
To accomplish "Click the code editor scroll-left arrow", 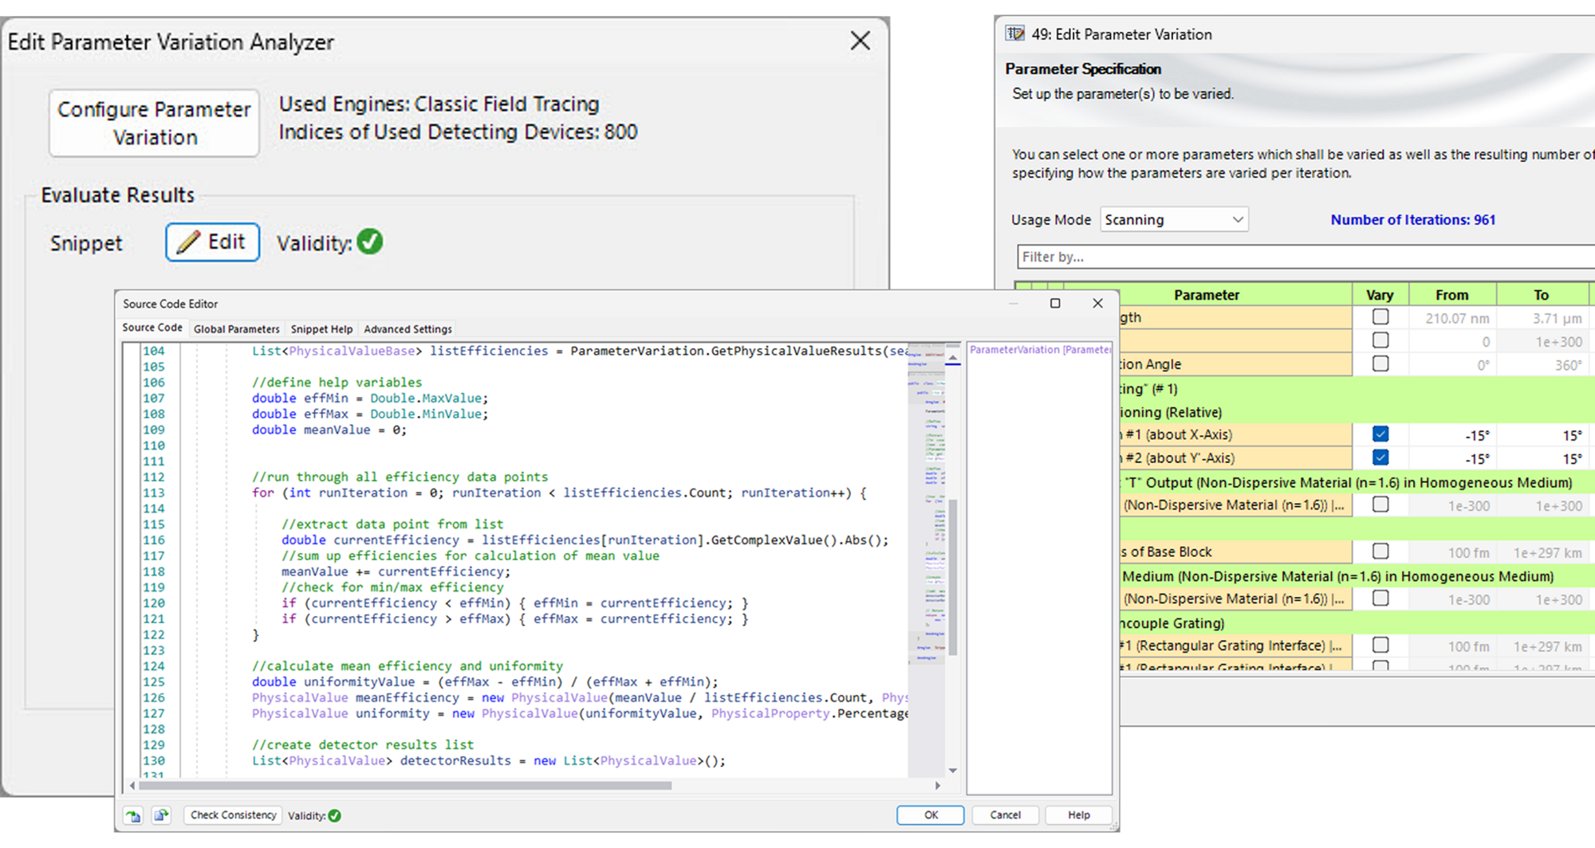I will 132,786.
